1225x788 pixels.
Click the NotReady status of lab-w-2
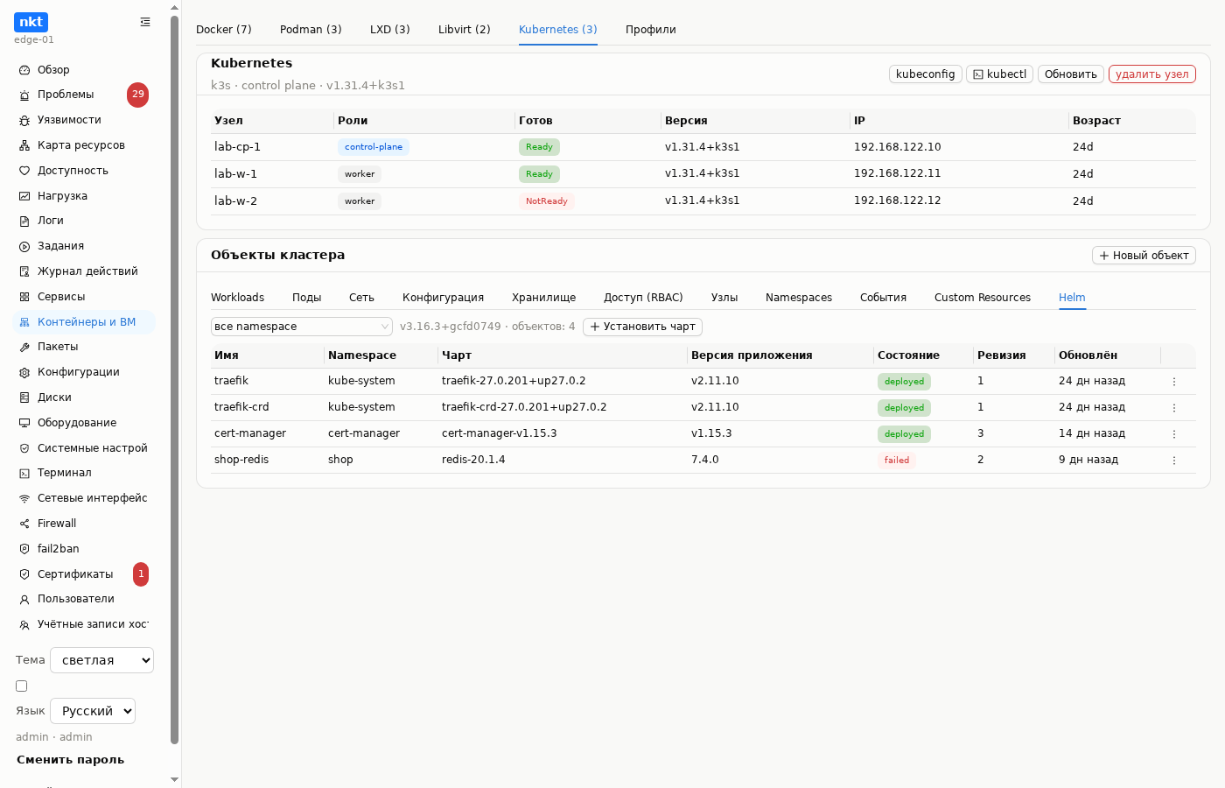[x=547, y=201]
